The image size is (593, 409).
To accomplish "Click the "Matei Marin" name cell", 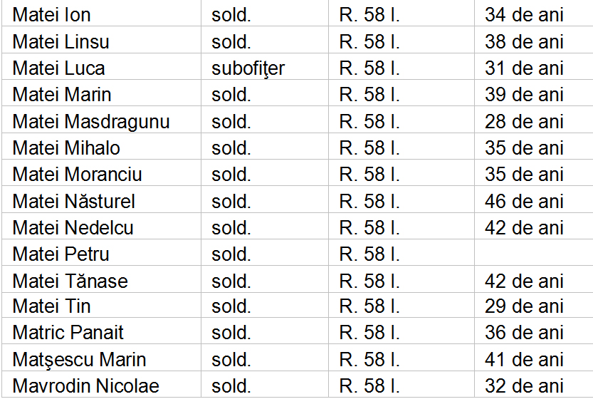I will [x=62, y=95].
